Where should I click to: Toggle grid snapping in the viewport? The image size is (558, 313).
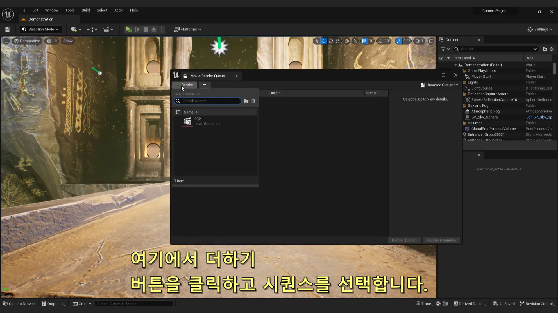click(x=364, y=41)
